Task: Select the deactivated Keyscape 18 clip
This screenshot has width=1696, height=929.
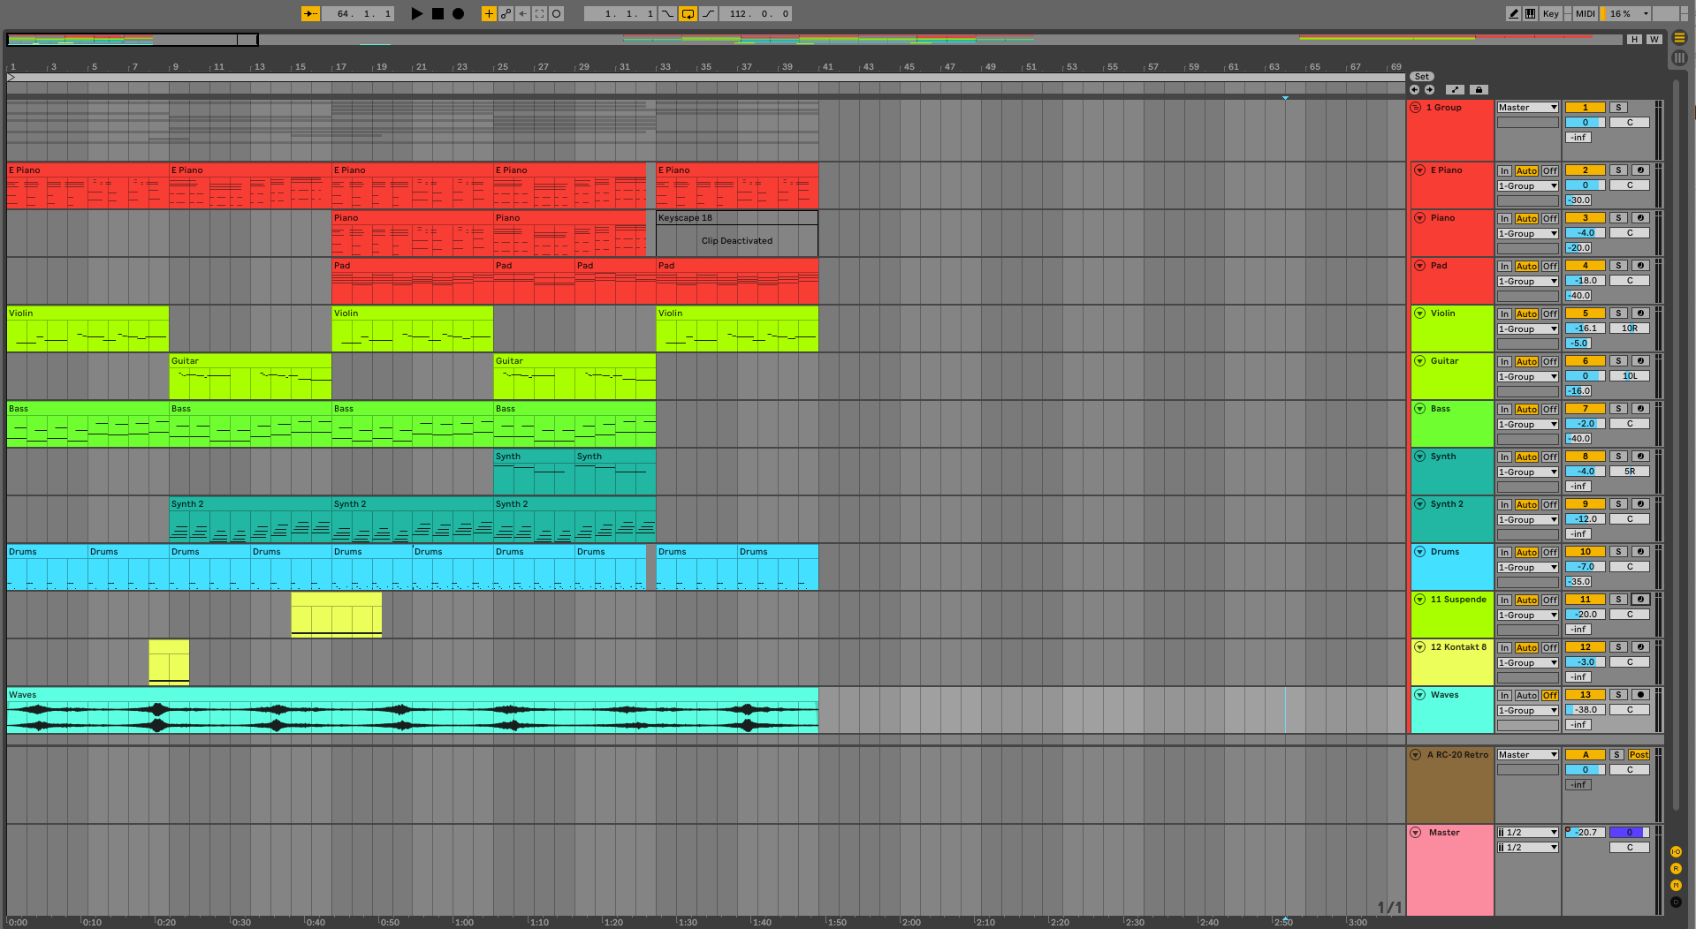Action: coord(736,234)
